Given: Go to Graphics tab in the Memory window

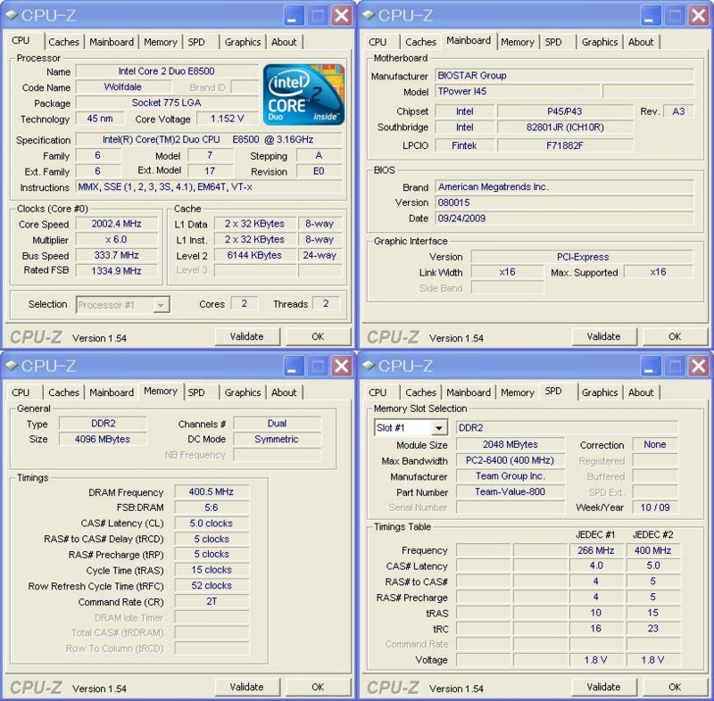Looking at the screenshot, I should pyautogui.click(x=243, y=392).
